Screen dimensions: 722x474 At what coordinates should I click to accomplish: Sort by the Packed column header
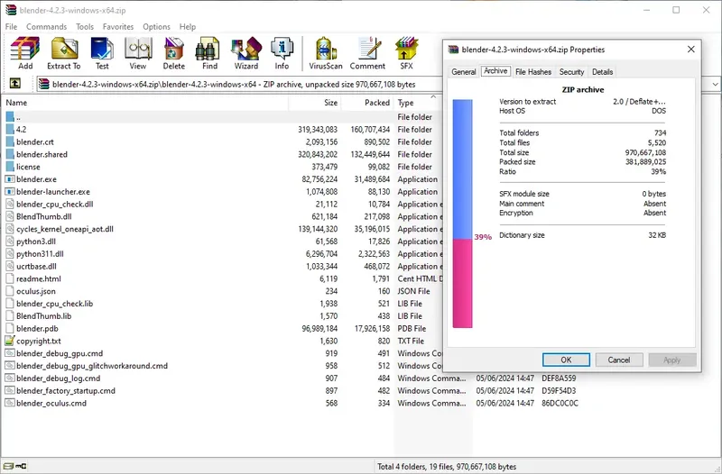tap(367, 103)
